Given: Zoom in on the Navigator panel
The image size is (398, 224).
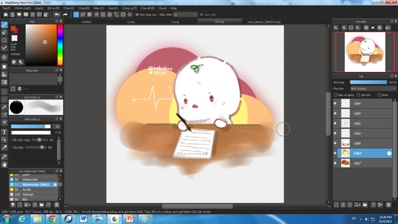Looking at the screenshot, I should click(x=344, y=28).
